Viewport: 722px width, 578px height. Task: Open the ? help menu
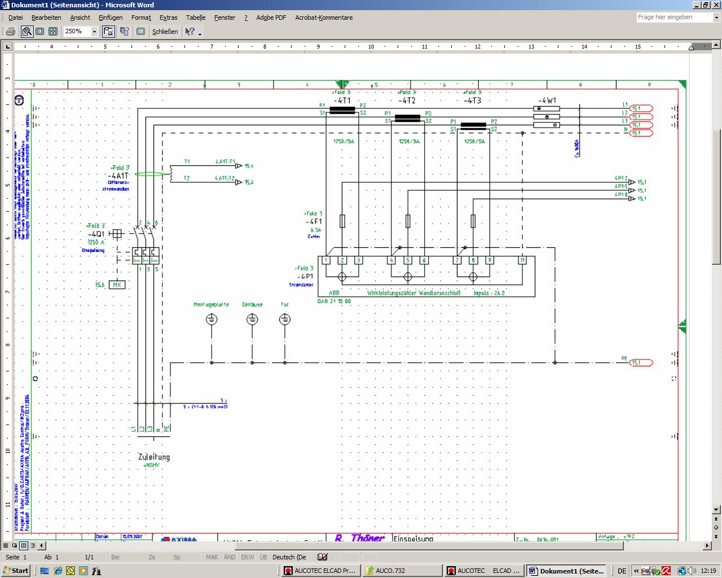(x=246, y=17)
